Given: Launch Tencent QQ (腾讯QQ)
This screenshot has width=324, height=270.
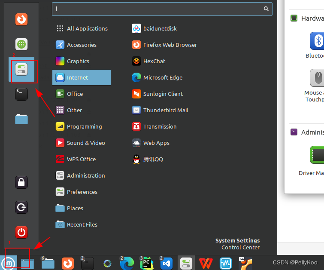Looking at the screenshot, I should [148, 159].
